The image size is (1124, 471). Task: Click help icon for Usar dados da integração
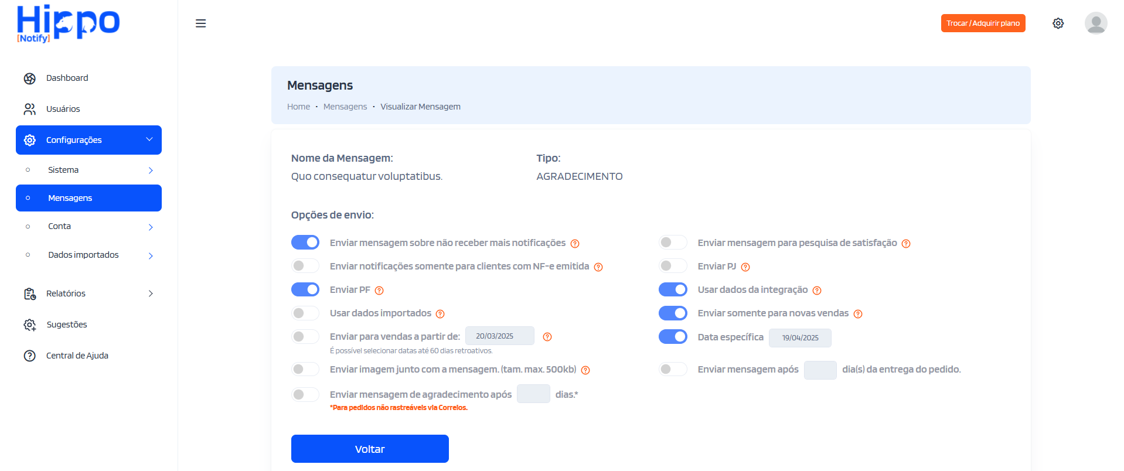[817, 291]
